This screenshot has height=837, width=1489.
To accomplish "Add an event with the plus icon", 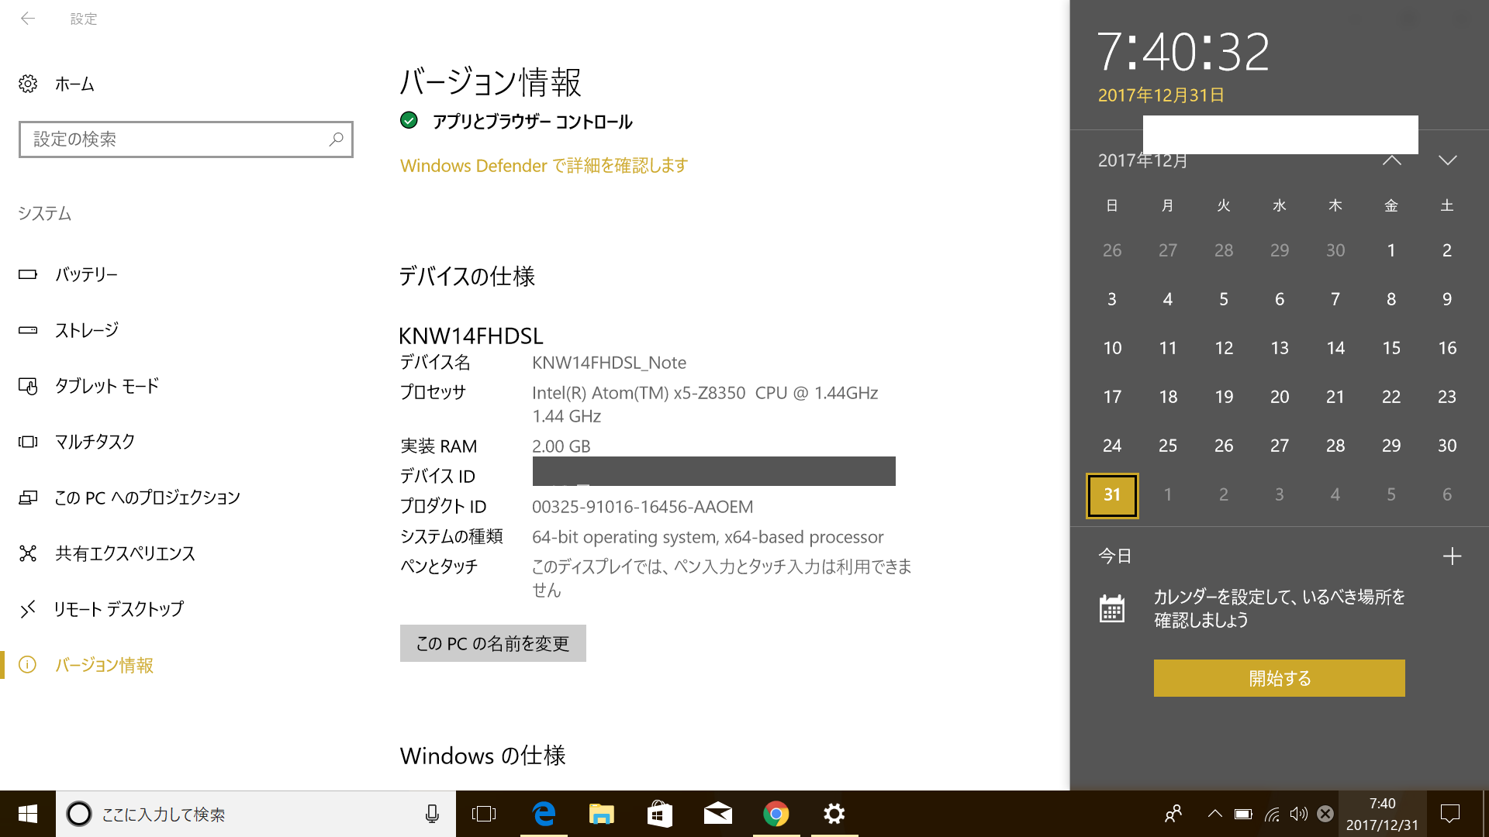I will 1452,556.
